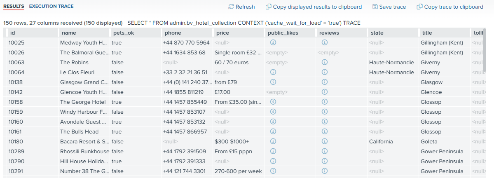
Task: Open public_likes info icon for row 10160
Action: coord(273,121)
